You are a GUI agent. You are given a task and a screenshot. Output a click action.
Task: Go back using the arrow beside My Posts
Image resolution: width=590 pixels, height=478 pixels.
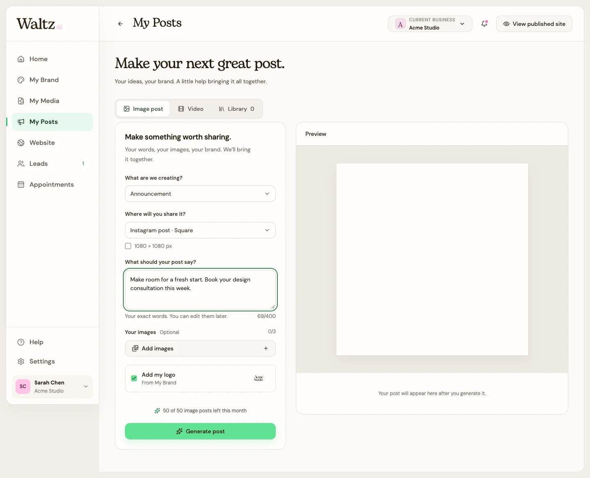[x=120, y=24]
